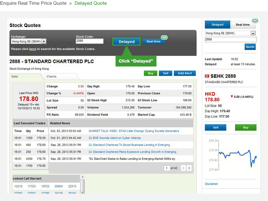
Task: Select the Real-time tab in sidebar widget
Action: (x=243, y=24)
